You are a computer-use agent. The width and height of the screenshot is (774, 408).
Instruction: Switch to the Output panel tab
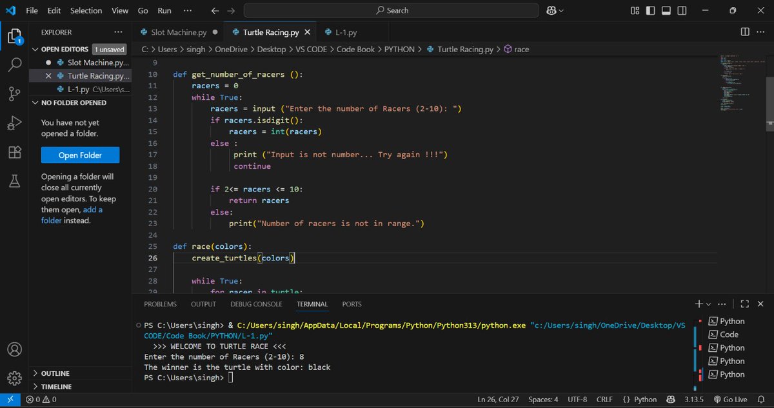pos(203,304)
